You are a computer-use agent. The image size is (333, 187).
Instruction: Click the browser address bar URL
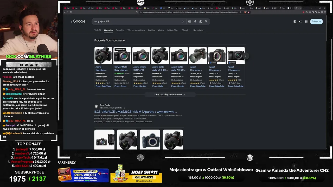(x=190, y=12)
